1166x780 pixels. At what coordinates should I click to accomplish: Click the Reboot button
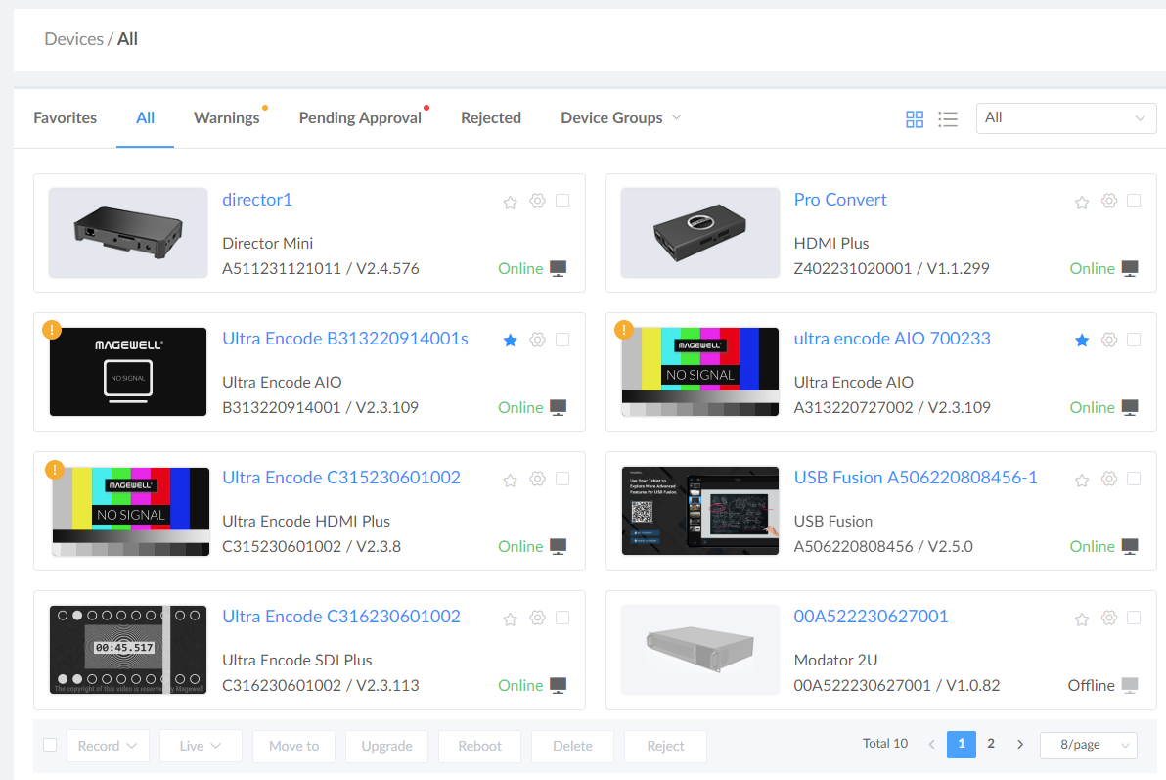(x=479, y=746)
